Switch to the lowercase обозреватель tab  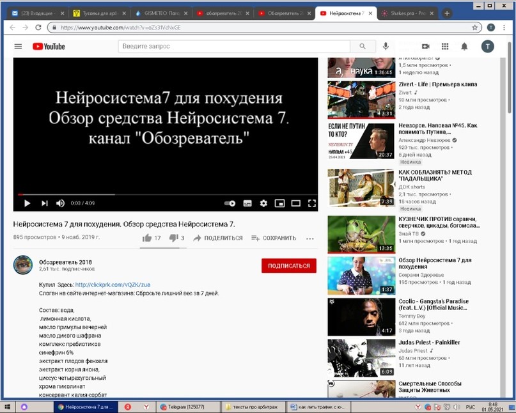click(x=223, y=13)
